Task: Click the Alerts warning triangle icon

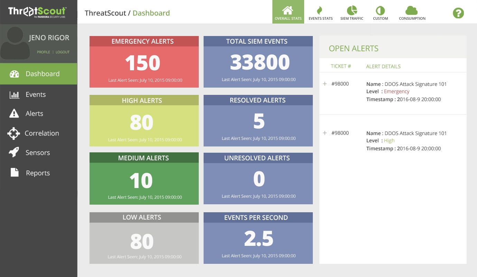Action: tap(14, 114)
